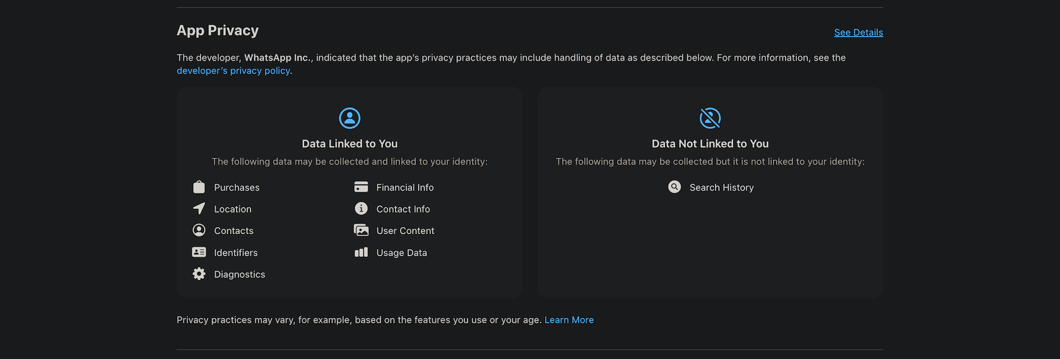Viewport: 1060px width, 359px height.
Task: Click the Data Not Linked to You title
Action: [710, 144]
